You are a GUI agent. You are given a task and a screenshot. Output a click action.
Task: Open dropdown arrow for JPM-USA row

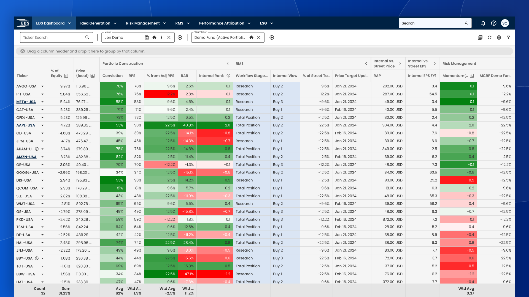[42, 141]
